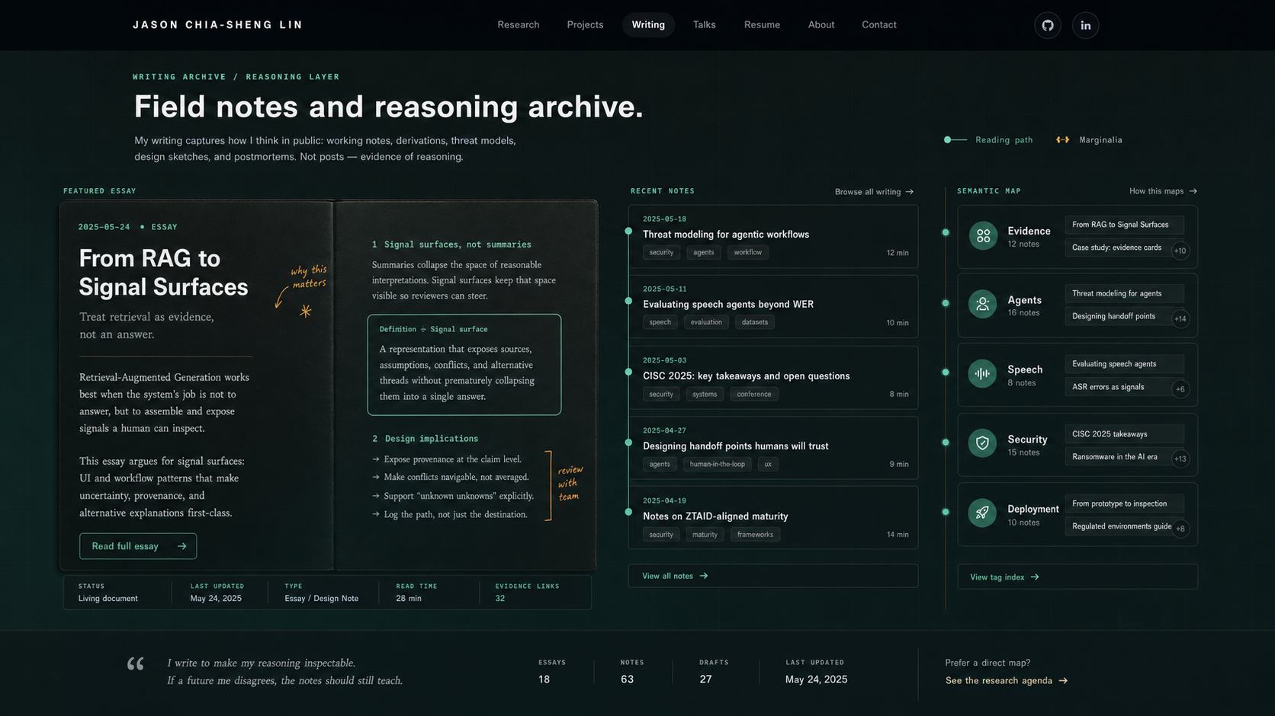Click the Evidence category grid icon
Image resolution: width=1275 pixels, height=716 pixels.
tap(984, 236)
